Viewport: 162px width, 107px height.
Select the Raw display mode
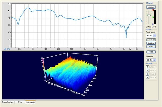point(151,47)
